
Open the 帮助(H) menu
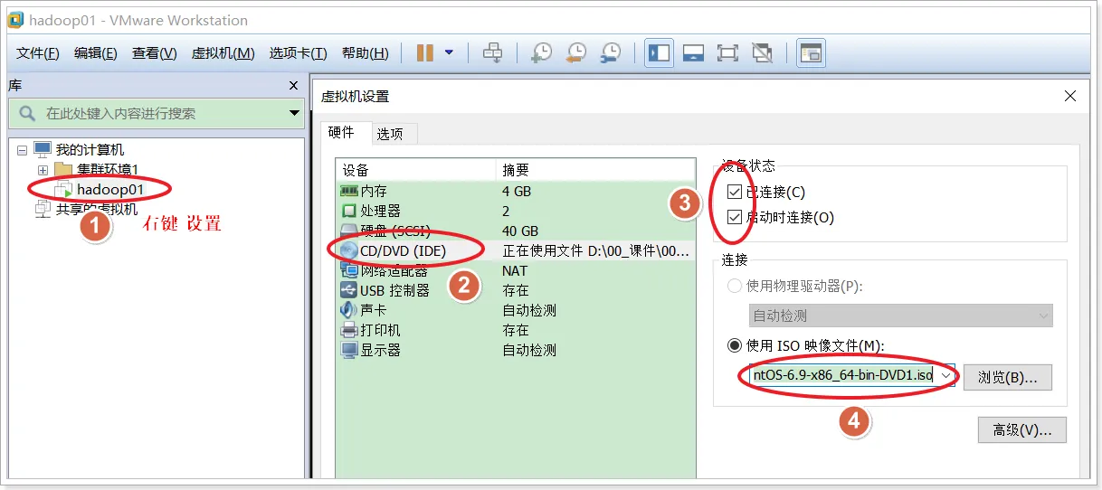tap(366, 53)
